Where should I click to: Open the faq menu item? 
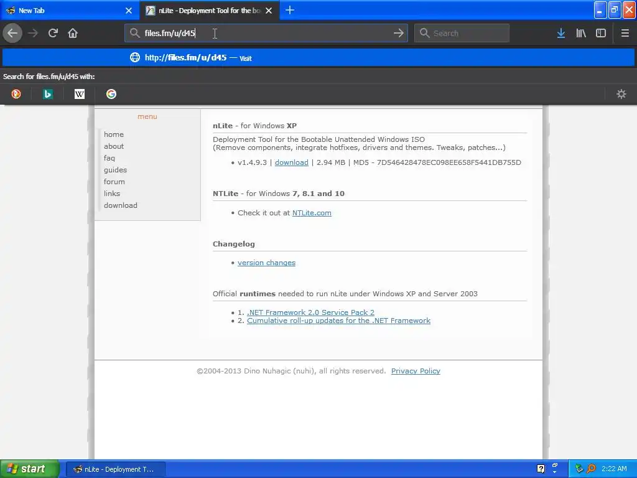[109, 158]
